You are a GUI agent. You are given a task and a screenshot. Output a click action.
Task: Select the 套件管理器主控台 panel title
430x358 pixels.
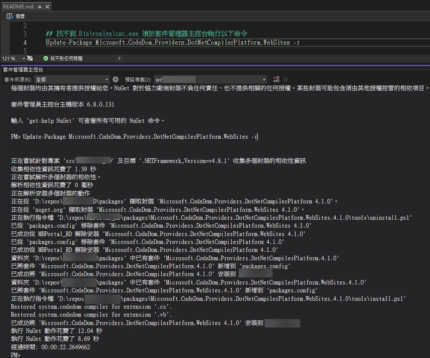click(23, 69)
